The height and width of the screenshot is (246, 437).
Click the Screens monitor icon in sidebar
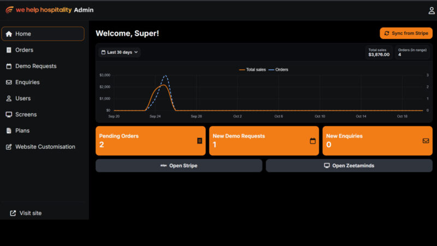tap(9, 115)
